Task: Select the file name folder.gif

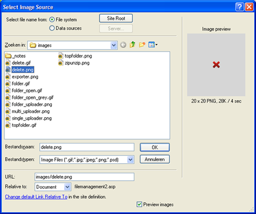Action: pos(21,84)
